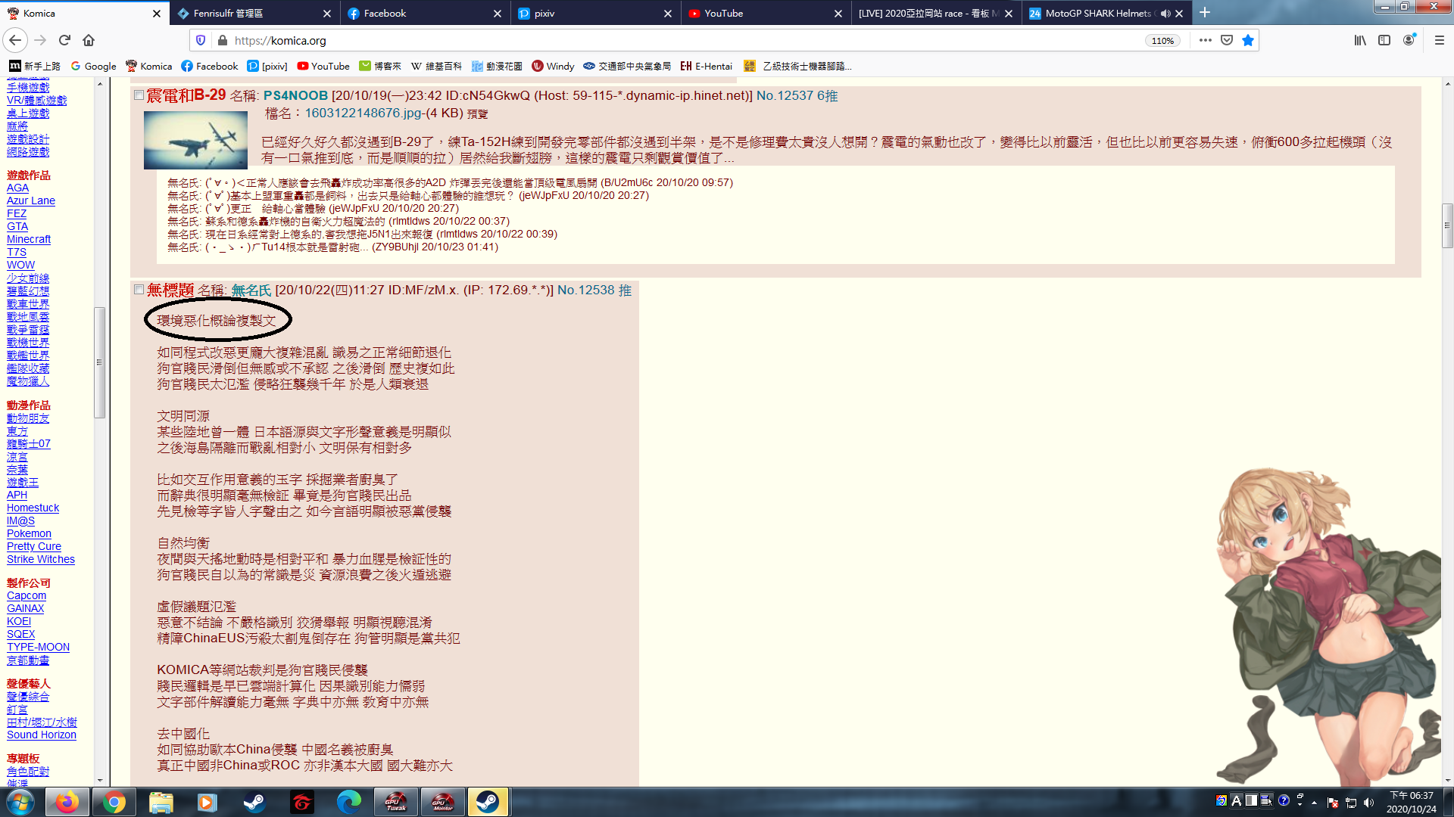This screenshot has width=1454, height=817.
Task: Click the main page vertical scrollbar thumb
Action: [x=1447, y=225]
